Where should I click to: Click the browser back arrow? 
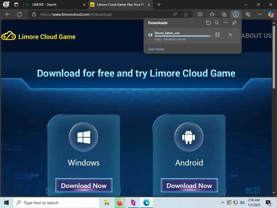click(x=7, y=14)
